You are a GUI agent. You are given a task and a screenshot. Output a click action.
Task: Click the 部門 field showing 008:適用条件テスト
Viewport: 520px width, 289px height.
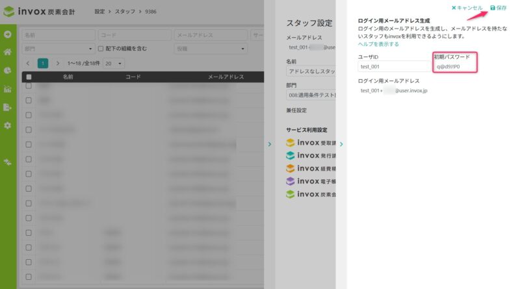click(x=311, y=95)
